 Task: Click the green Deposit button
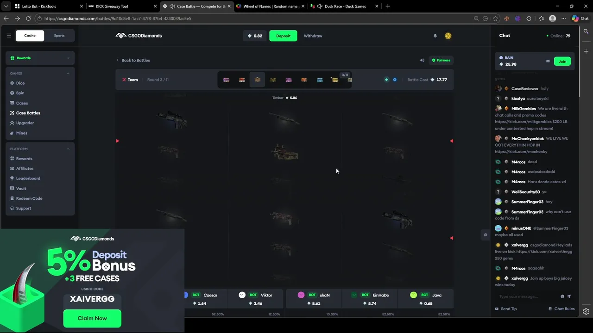tap(283, 36)
